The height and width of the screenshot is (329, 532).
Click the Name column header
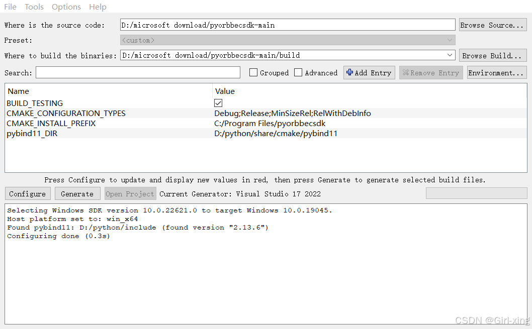click(18, 91)
